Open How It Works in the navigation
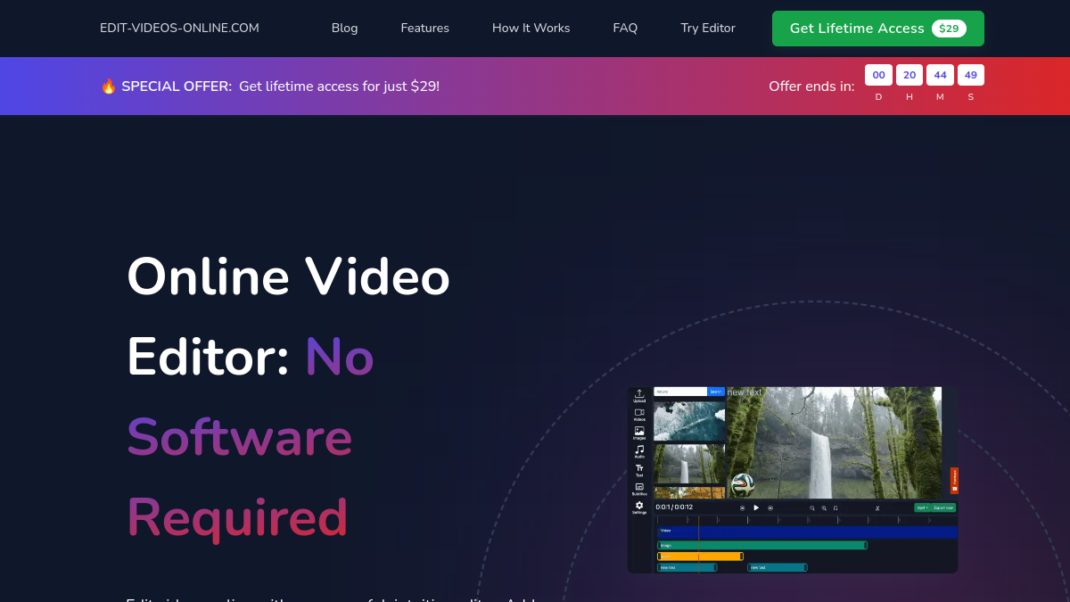 click(x=531, y=29)
